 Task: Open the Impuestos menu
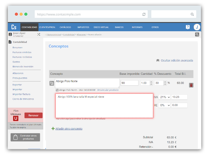83,27
